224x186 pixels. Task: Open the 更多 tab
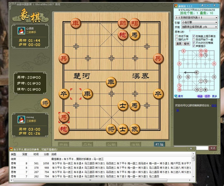[x=214, y=96]
